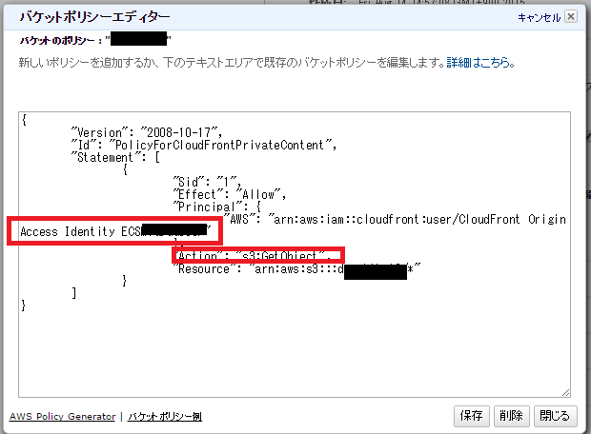Click the "Sid": "1" line
This screenshot has height=434, width=591.
pyautogui.click(x=207, y=182)
